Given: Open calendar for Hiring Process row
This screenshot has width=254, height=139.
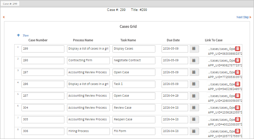Looking at the screenshot, I should [194, 131].
